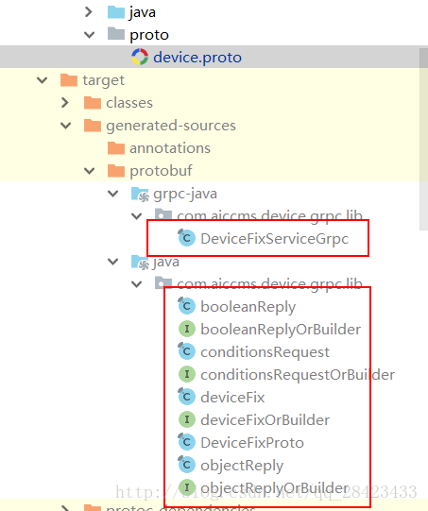Click the DeviceFixServiceGrpc class icon
Screen dimensions: 428x511
click(x=187, y=238)
